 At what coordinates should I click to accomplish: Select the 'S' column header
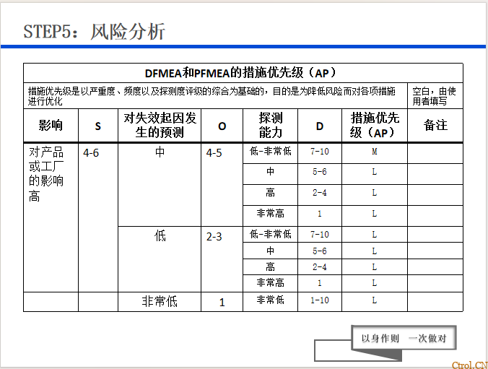(x=97, y=126)
